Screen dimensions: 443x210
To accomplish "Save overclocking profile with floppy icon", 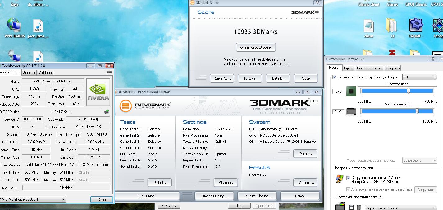I will [352, 207].
